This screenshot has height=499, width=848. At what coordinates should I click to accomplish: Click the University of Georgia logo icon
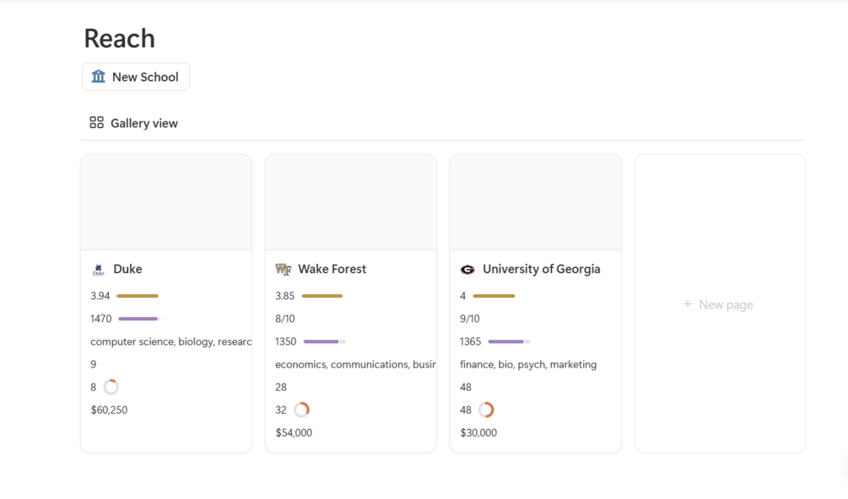(x=467, y=270)
